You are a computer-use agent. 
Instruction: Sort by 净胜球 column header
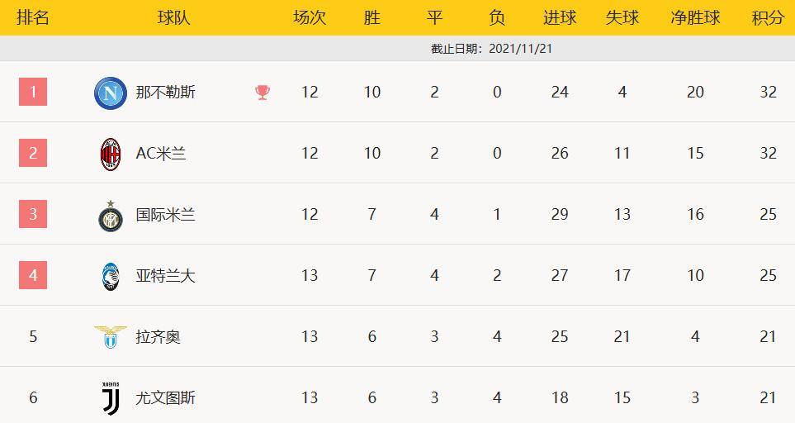pos(695,17)
